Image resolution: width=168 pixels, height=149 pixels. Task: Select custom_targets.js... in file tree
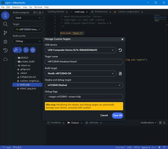click(30, 81)
